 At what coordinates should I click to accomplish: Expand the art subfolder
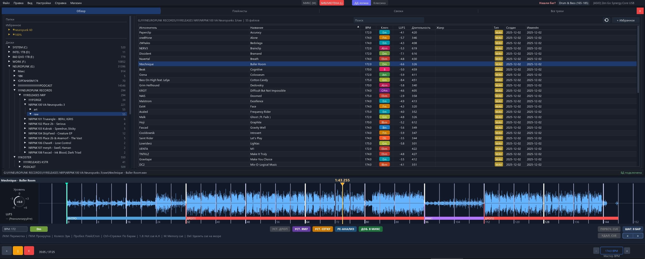31,109
